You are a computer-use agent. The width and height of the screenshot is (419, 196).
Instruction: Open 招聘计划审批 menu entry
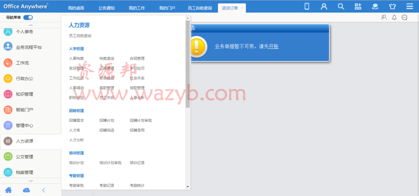141,121
